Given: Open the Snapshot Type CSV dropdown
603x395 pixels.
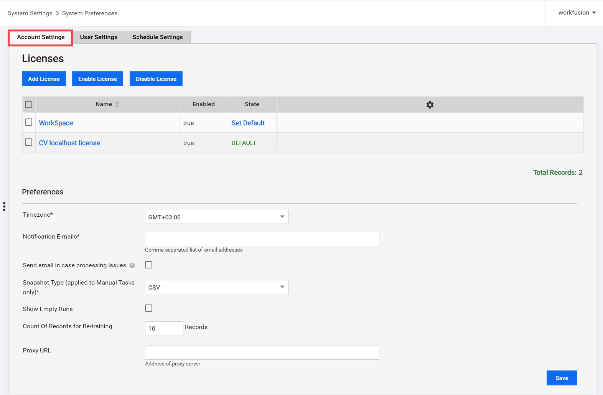Looking at the screenshot, I should [217, 287].
